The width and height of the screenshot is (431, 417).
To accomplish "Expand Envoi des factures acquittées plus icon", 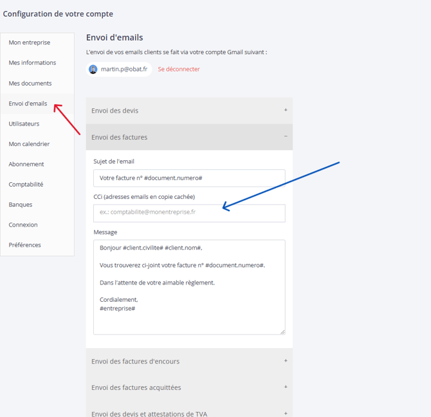I will click(x=286, y=387).
